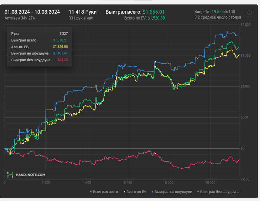Click '331 рук в час' label
The height and width of the screenshot is (201, 260).
[81, 18]
